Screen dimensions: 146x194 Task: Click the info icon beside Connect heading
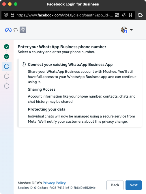[x=24, y=64]
